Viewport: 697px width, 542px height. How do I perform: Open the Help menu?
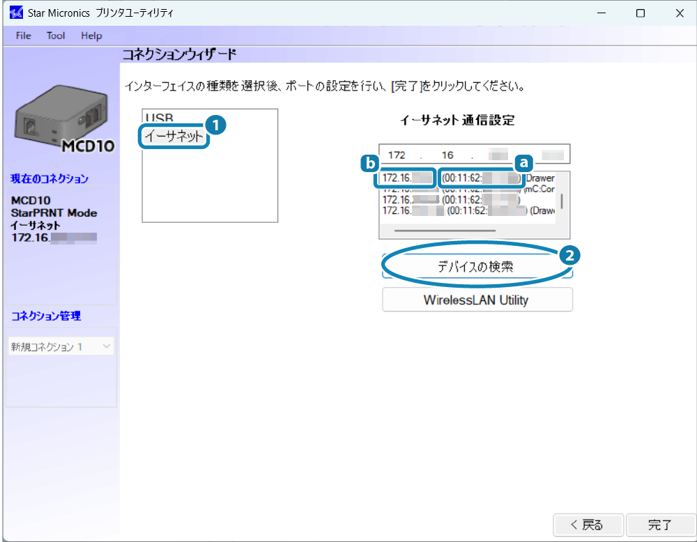pyautogui.click(x=91, y=36)
